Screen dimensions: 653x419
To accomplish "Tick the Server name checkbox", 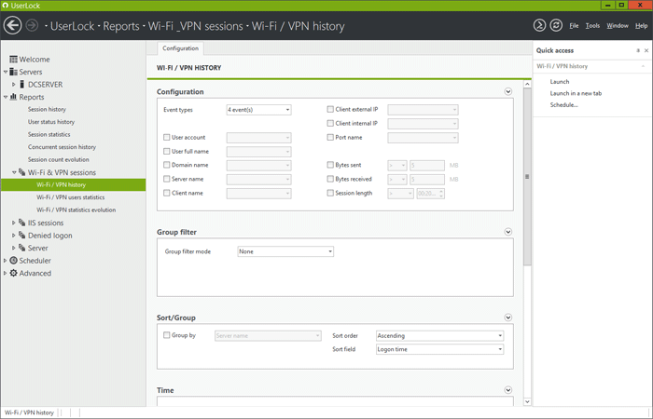I will pyautogui.click(x=167, y=179).
